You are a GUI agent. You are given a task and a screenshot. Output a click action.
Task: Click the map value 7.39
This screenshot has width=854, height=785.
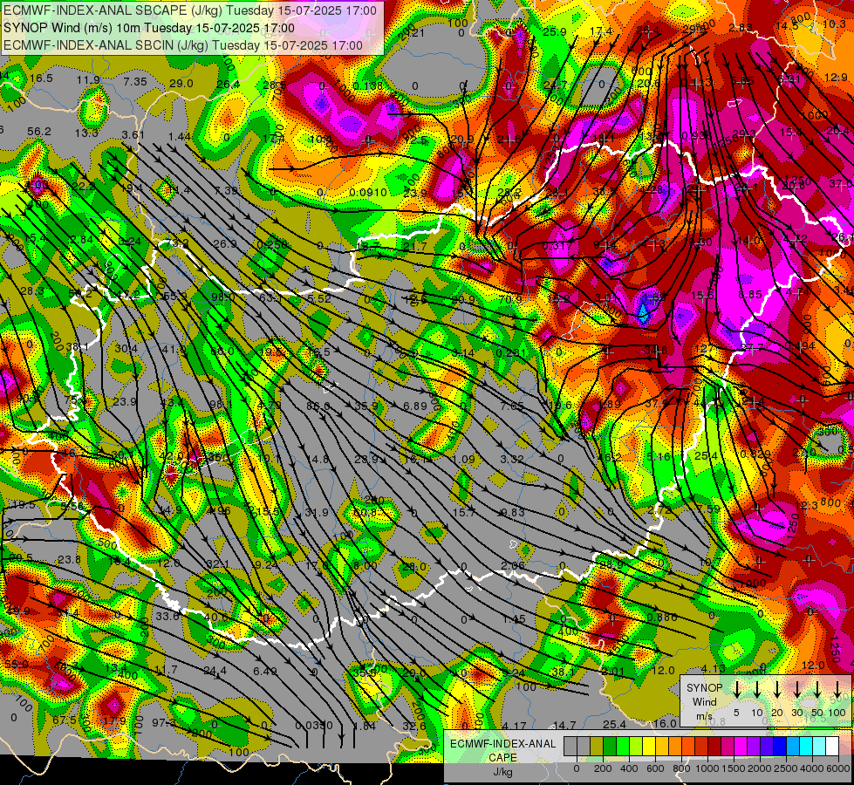(x=225, y=191)
